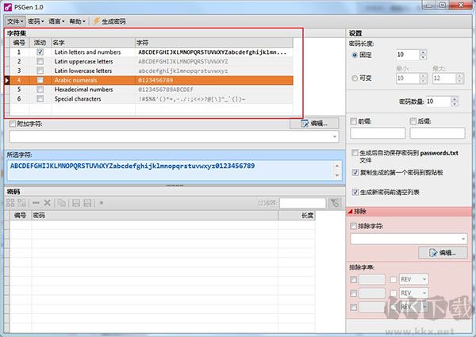Click the copy passwords icon in passwords toolbar

62,203
